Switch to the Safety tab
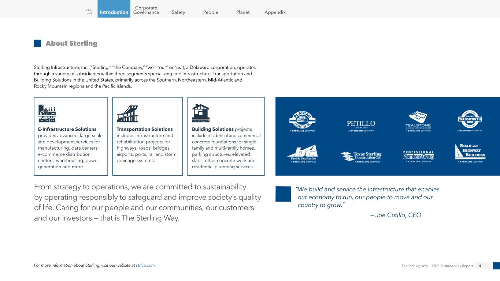 (x=178, y=12)
